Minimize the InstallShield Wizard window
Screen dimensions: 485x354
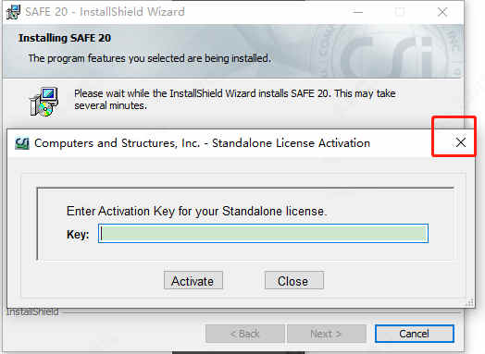click(358, 12)
